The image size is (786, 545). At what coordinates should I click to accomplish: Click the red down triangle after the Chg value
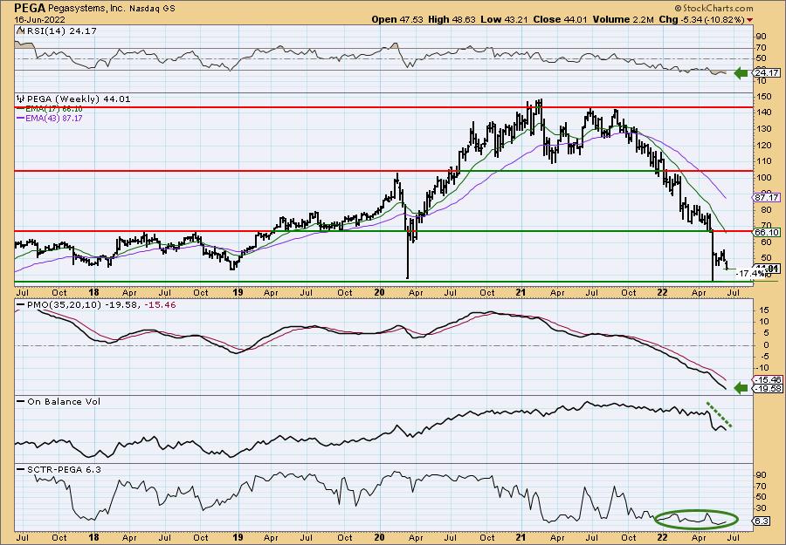point(750,20)
